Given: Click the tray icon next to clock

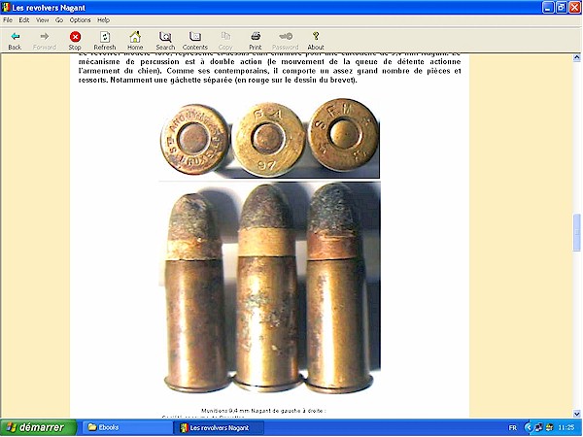Looking at the screenshot, I should (x=549, y=427).
